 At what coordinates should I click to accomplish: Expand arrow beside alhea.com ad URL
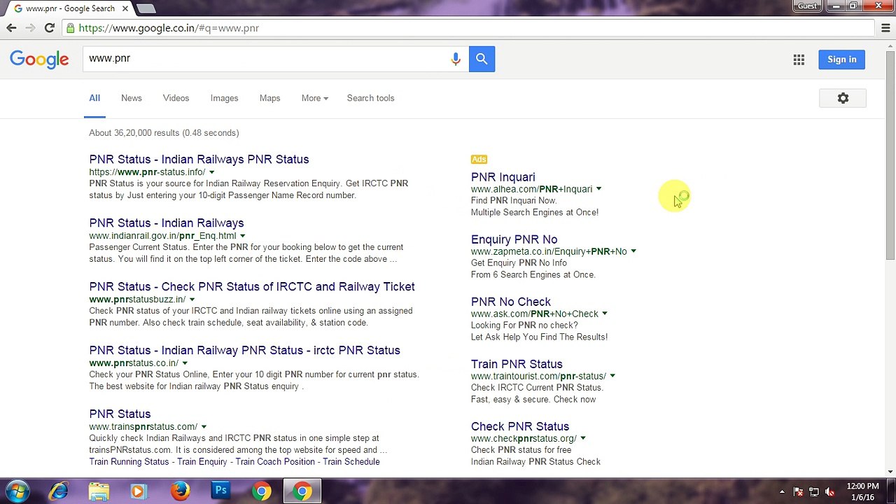tap(598, 189)
